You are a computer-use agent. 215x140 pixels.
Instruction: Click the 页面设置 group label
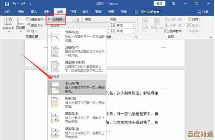point(32,37)
